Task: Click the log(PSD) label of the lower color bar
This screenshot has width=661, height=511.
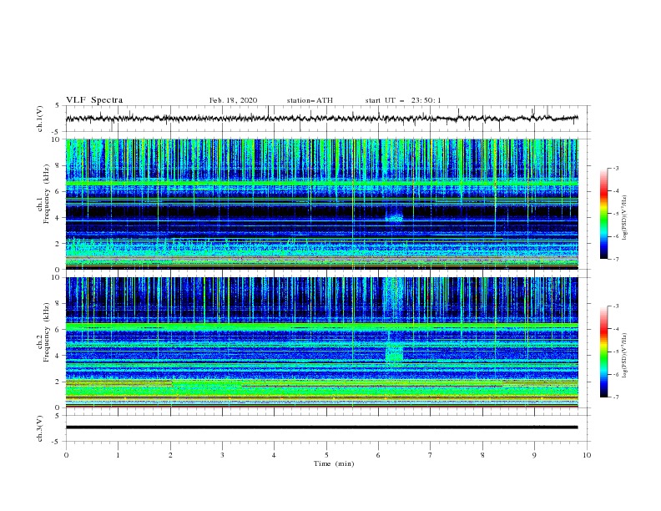Action: point(624,356)
